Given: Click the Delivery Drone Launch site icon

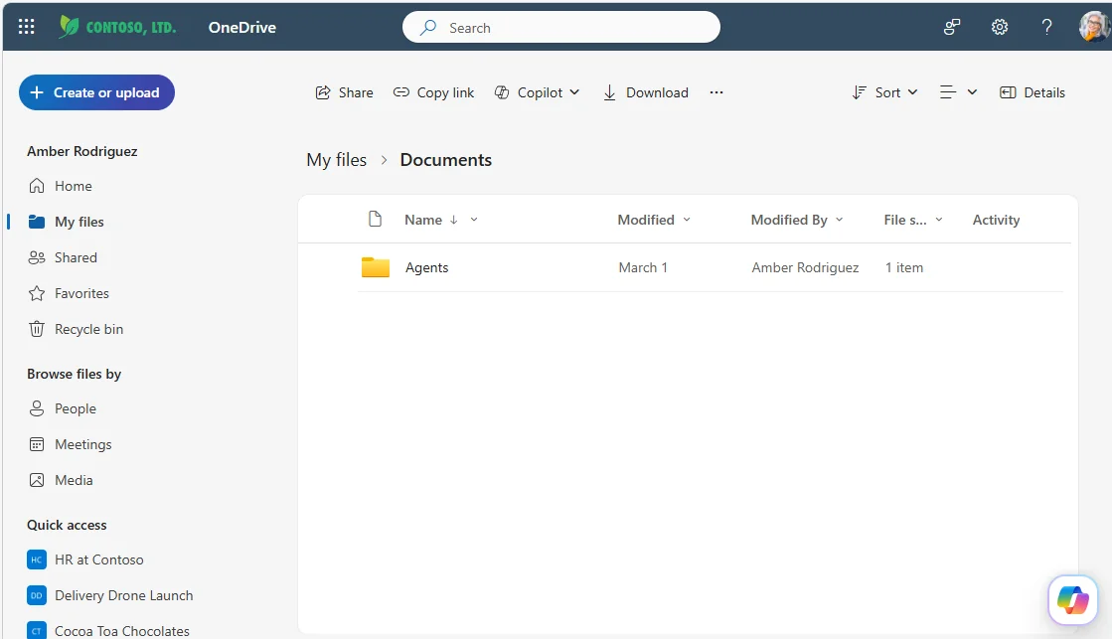Looking at the screenshot, I should tap(37, 595).
